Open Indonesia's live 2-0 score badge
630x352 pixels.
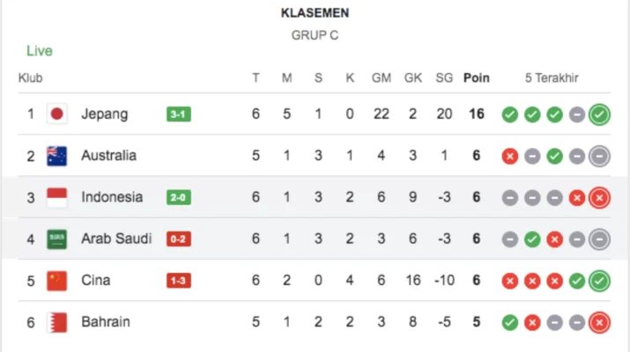pyautogui.click(x=179, y=197)
